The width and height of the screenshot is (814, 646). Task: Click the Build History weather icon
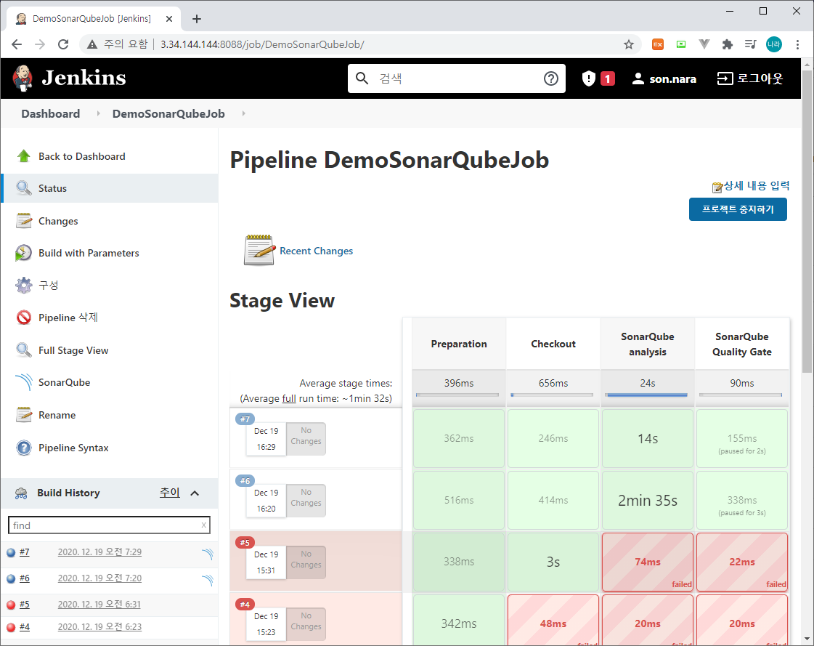pyautogui.click(x=21, y=493)
